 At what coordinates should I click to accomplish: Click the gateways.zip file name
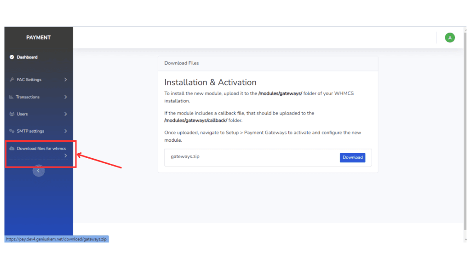point(185,156)
